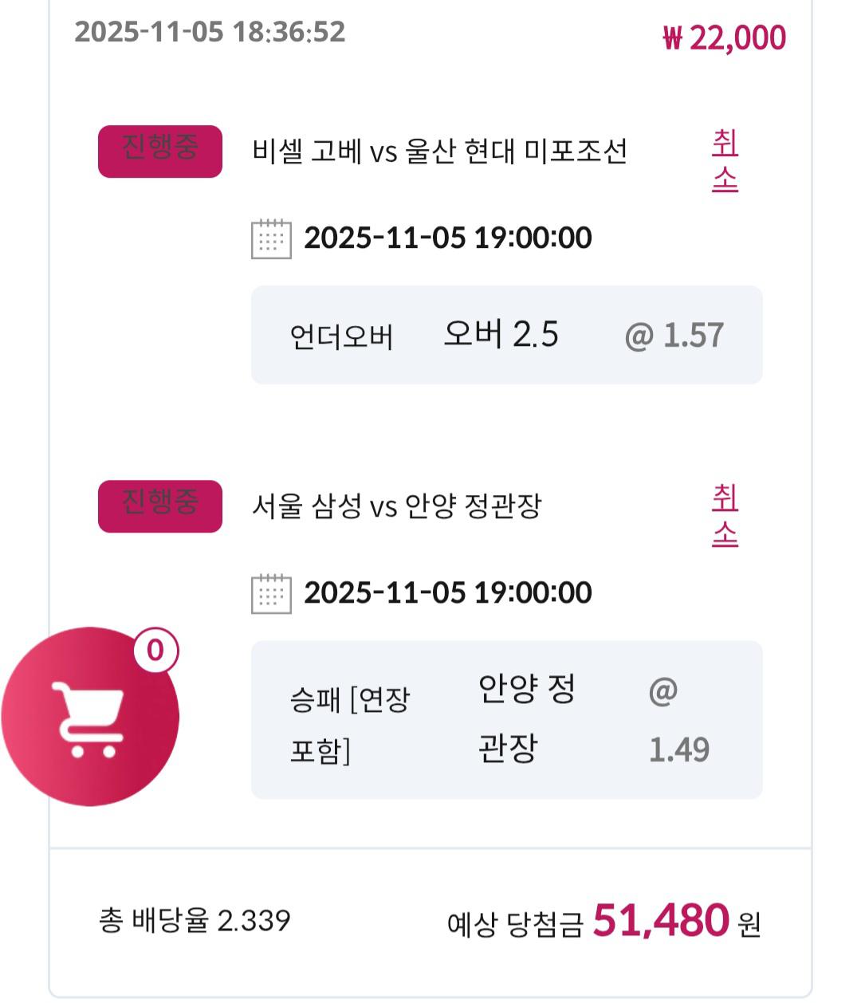Click the bet timestamp 2025-11-05 18:36:52
This screenshot has width=861, height=1003.
[x=210, y=32]
